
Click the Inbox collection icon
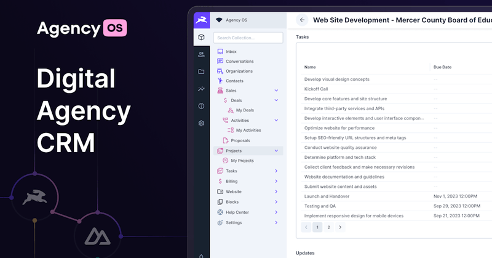(x=220, y=51)
